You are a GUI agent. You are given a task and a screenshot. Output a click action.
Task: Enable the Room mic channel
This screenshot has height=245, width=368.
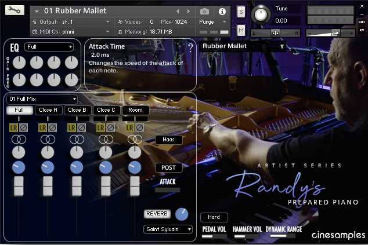tap(136, 110)
